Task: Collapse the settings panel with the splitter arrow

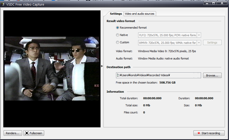Action: pos(102,66)
